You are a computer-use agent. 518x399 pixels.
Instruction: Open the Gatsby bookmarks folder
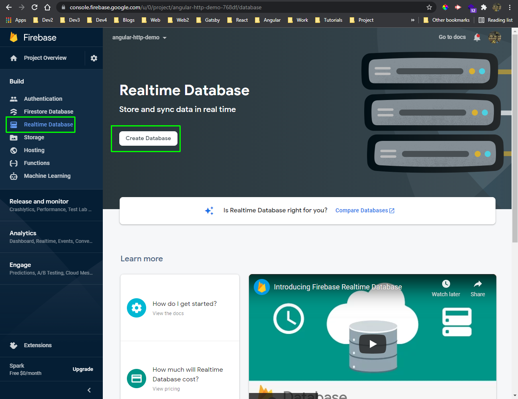point(208,20)
